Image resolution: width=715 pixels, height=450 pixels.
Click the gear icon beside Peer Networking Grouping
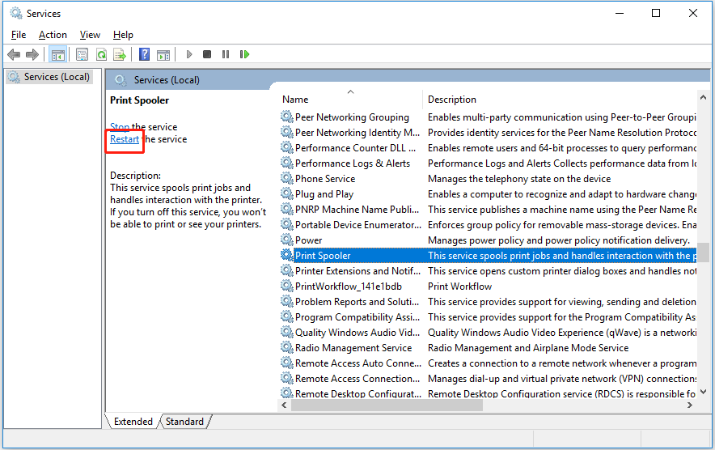click(287, 117)
